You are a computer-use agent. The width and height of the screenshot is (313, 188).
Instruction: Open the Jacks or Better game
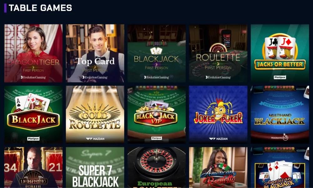(280, 53)
